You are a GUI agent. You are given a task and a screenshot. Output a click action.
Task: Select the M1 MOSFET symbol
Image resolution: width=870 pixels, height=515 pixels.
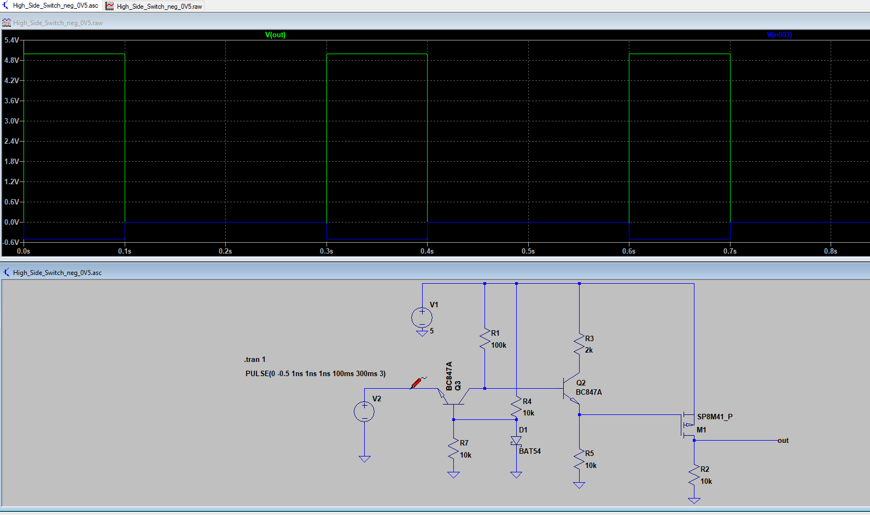pos(688,425)
